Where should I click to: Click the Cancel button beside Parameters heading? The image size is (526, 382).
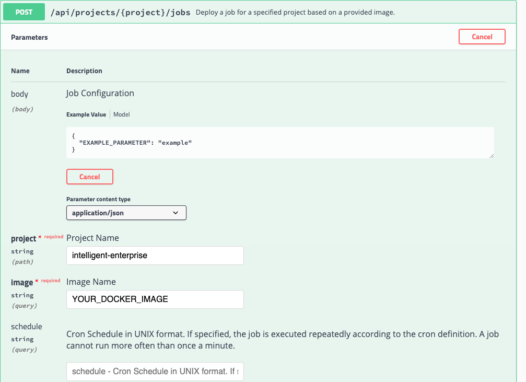click(482, 37)
